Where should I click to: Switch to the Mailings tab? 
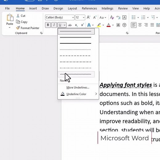tap(107, 8)
